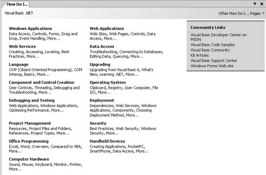Click Web Security under Security
This screenshot has width=266, height=175.
(127, 129)
